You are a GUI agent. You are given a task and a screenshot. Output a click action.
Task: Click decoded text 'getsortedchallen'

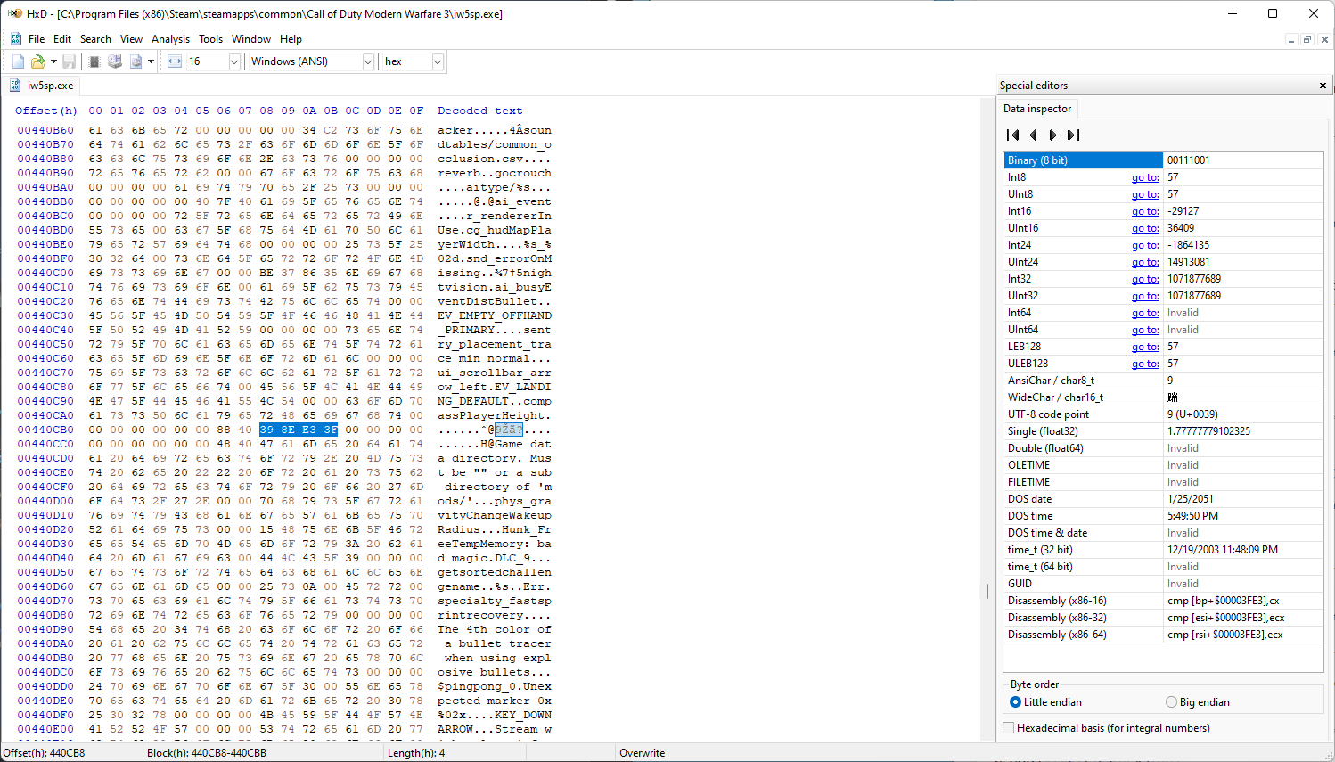point(495,572)
